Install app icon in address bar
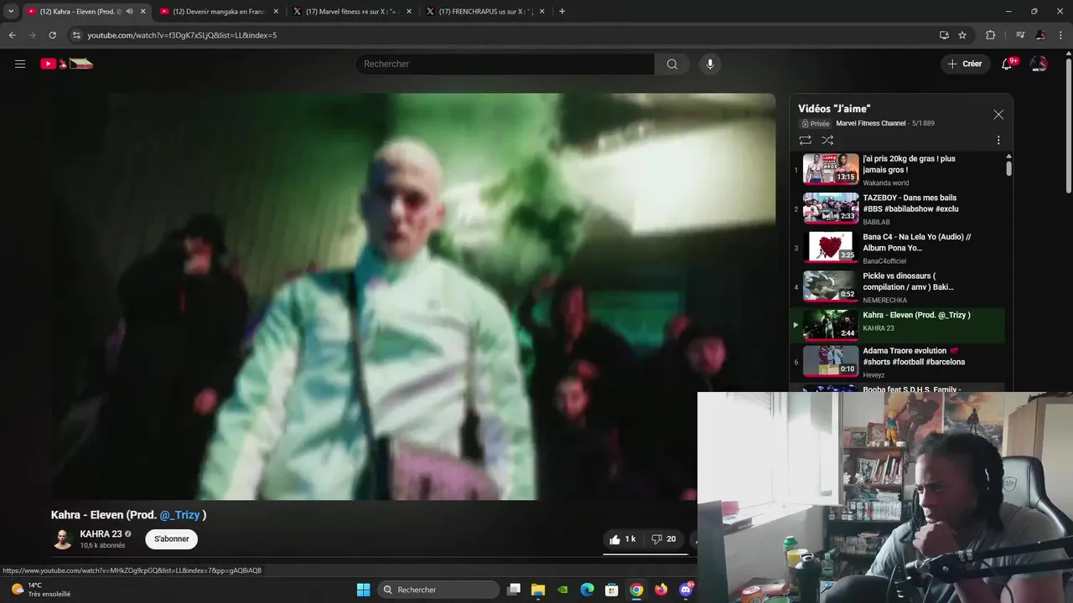 [x=944, y=35]
